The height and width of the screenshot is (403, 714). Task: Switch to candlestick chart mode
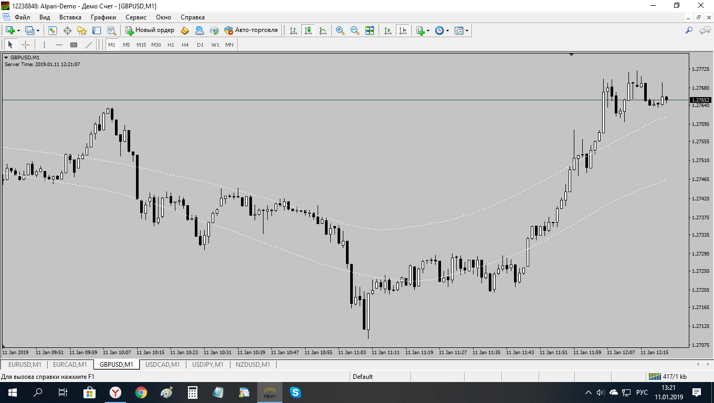tap(308, 30)
